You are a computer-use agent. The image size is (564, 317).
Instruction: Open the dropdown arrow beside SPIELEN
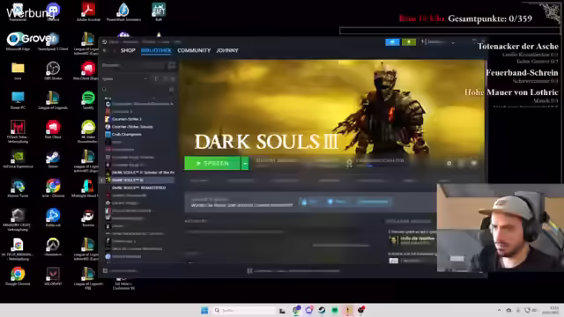(x=245, y=164)
